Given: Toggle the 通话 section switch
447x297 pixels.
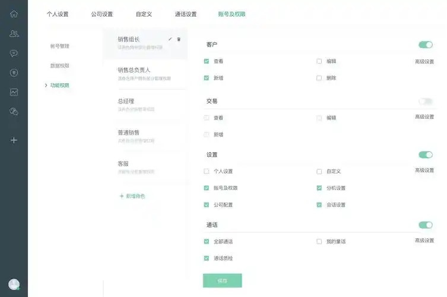Looking at the screenshot, I should coord(426,225).
